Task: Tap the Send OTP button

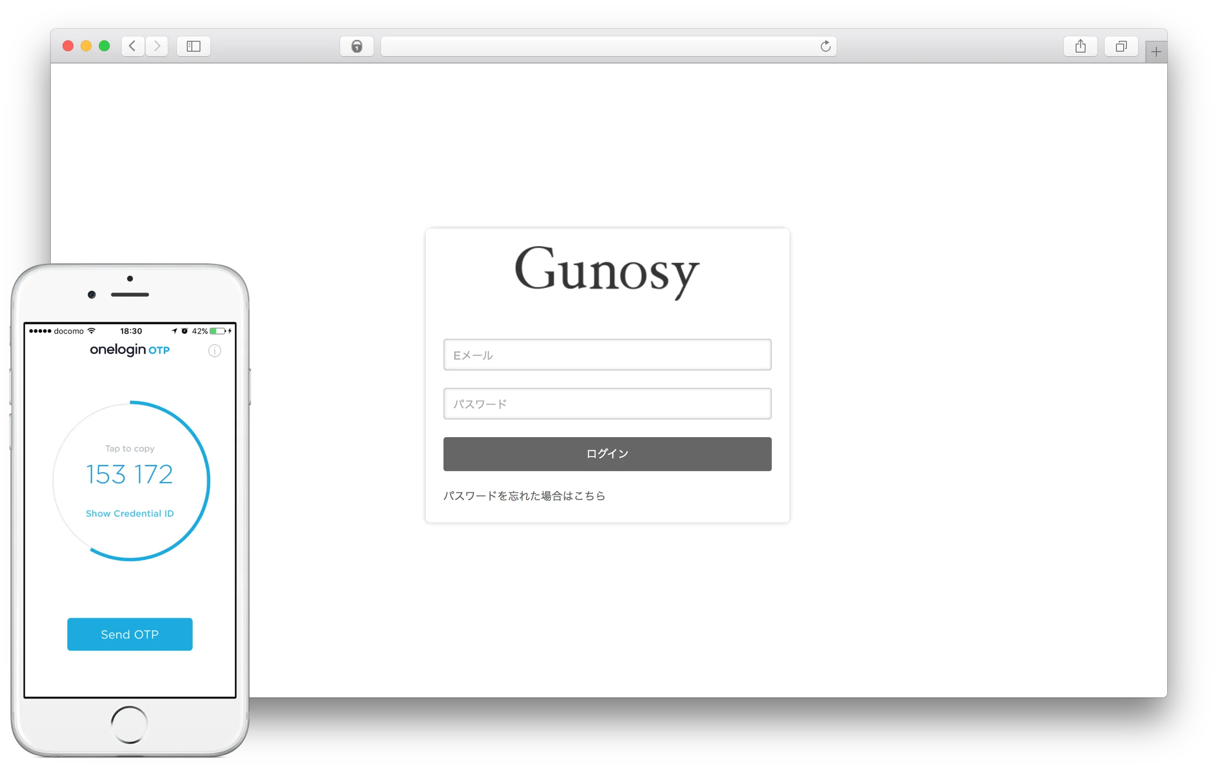Action: tap(130, 634)
